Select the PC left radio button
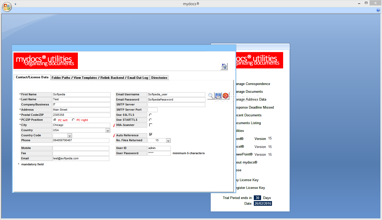The height and width of the screenshot is (220, 382). [55, 120]
